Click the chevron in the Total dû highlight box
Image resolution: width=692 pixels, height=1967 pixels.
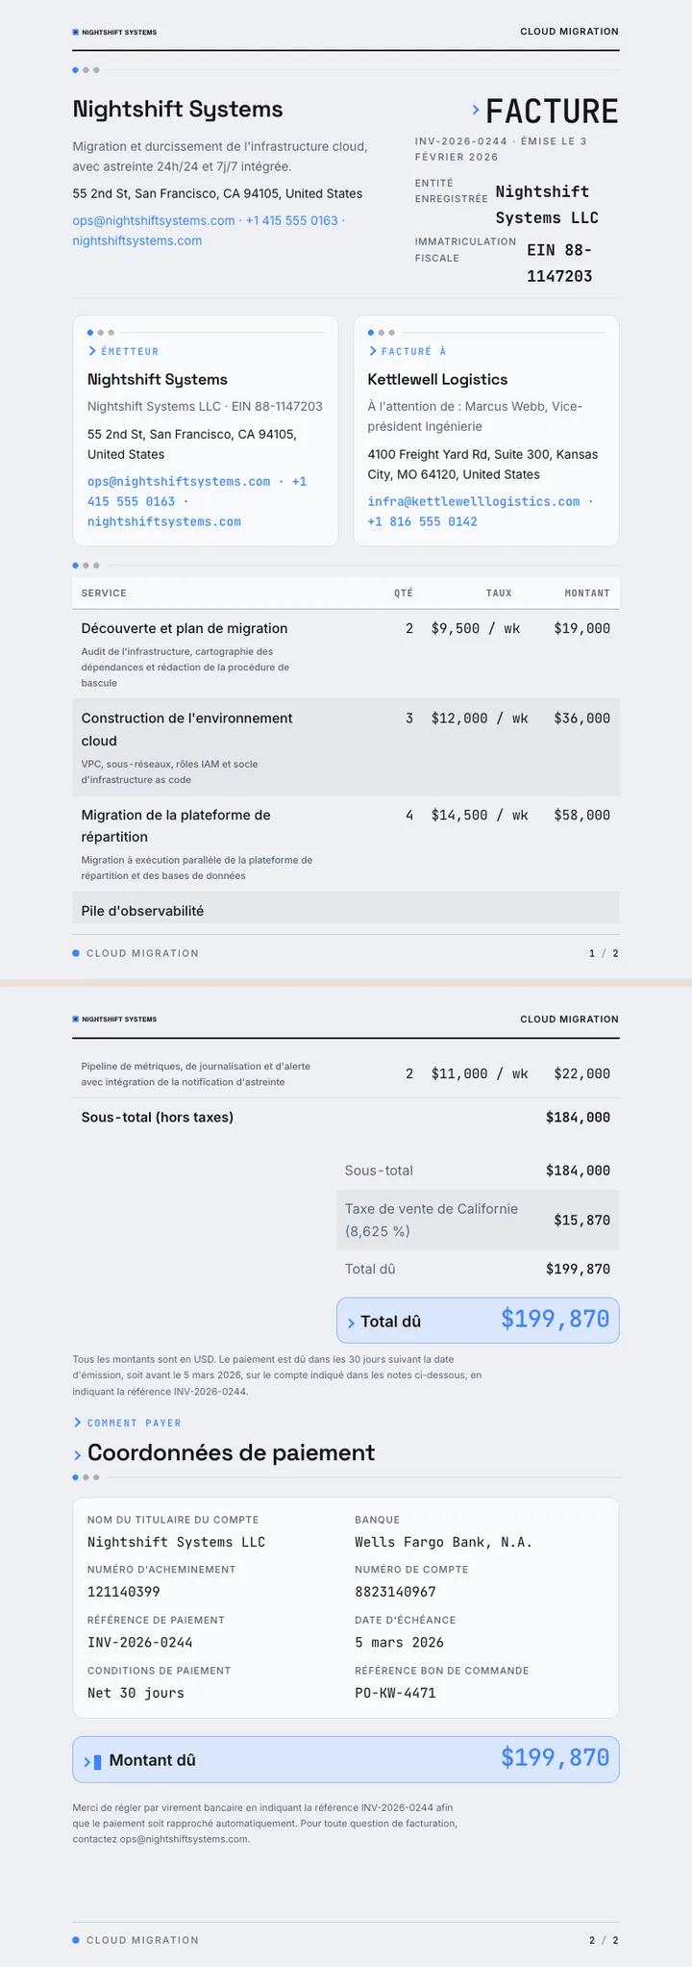(x=352, y=1324)
